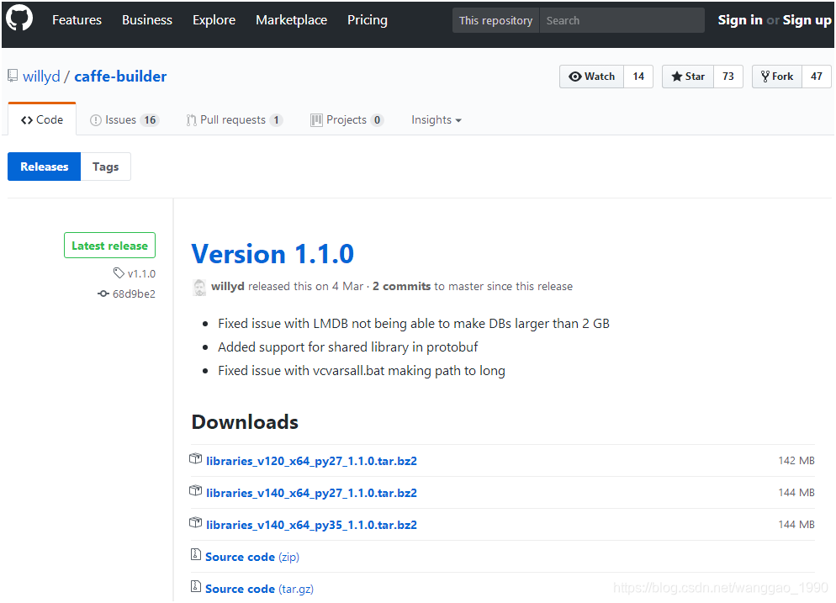The width and height of the screenshot is (836, 603).
Task: Open the Pricing page
Action: pyautogui.click(x=368, y=19)
